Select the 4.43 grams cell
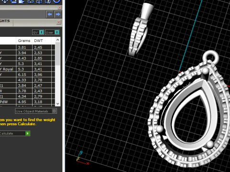 (x=24, y=58)
